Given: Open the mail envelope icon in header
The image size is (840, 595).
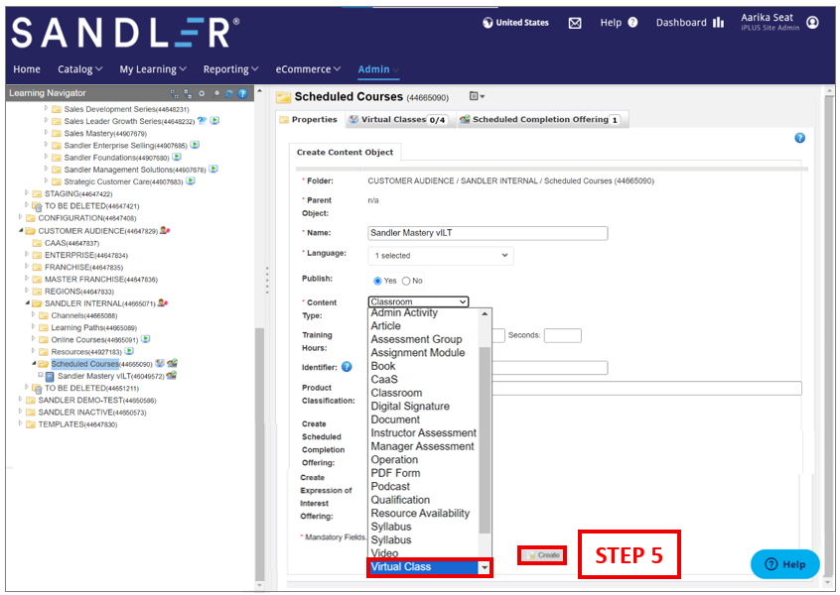Looking at the screenshot, I should [575, 23].
